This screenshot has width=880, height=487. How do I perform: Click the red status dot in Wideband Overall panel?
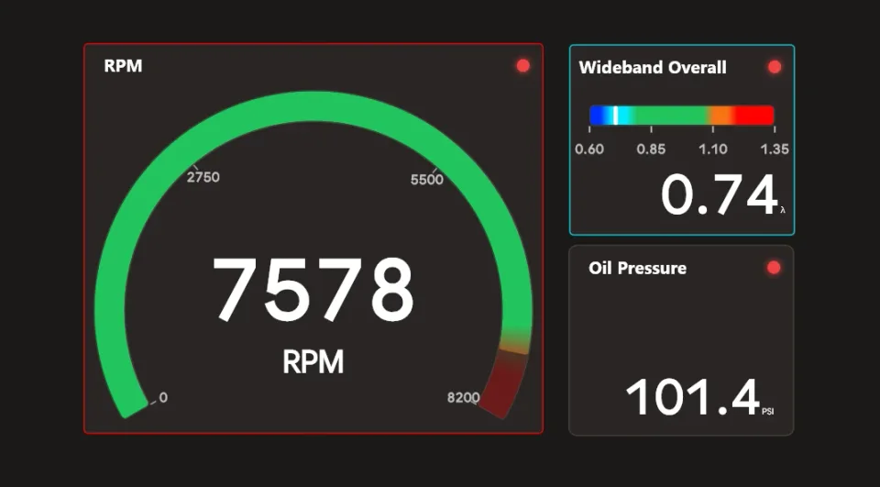tap(775, 67)
